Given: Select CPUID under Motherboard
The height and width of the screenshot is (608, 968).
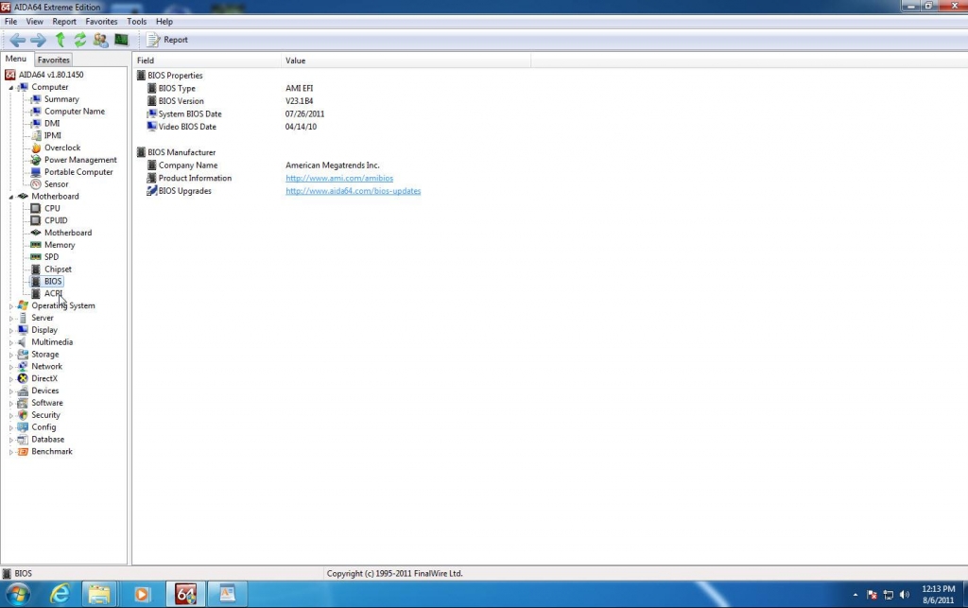Looking at the screenshot, I should (56, 220).
